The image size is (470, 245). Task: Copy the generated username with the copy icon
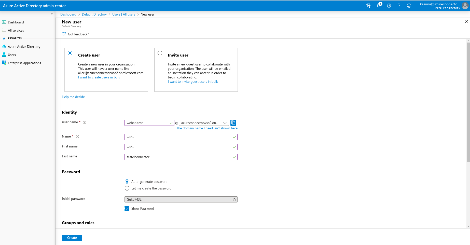tap(233, 122)
